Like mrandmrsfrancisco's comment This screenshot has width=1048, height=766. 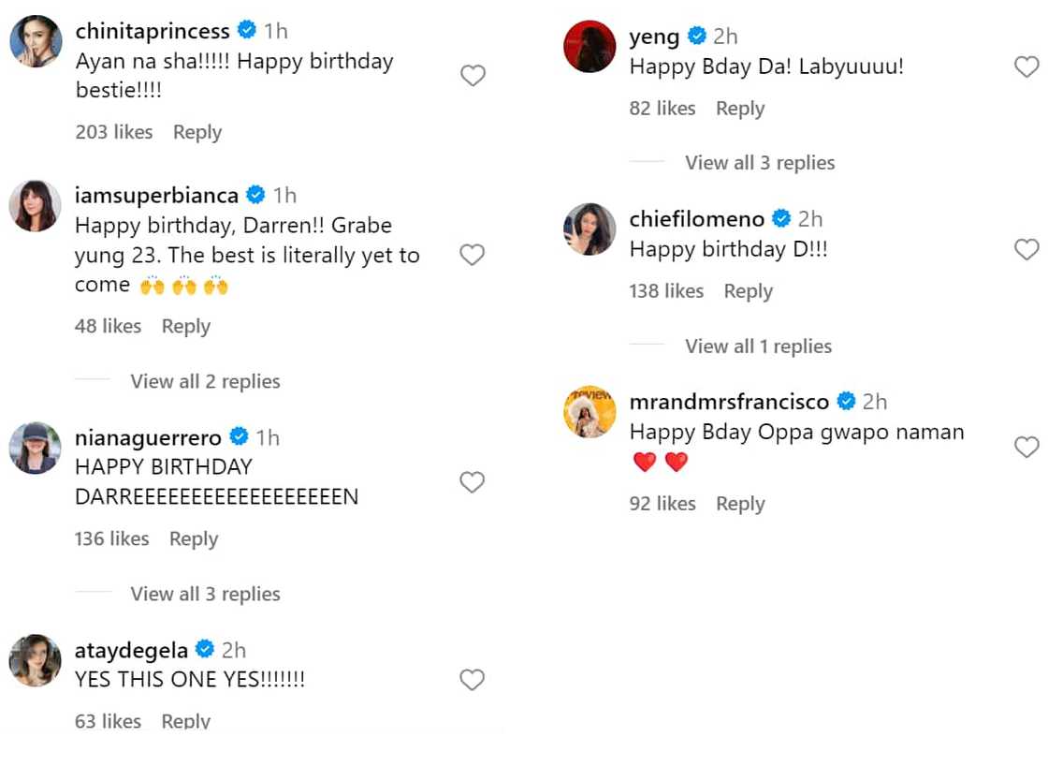1026,447
